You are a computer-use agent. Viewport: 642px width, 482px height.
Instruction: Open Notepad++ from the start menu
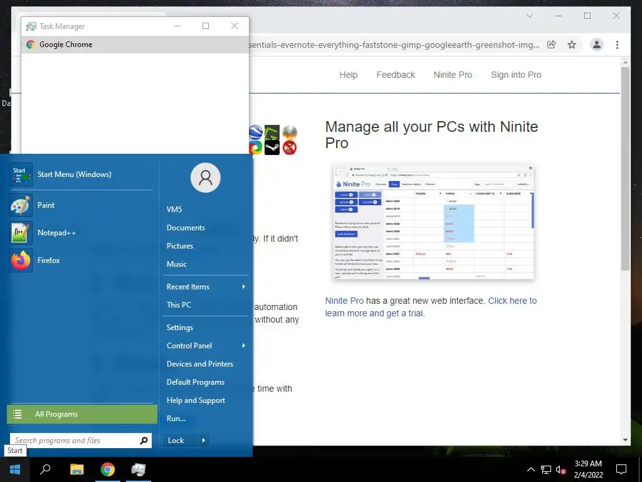81,232
